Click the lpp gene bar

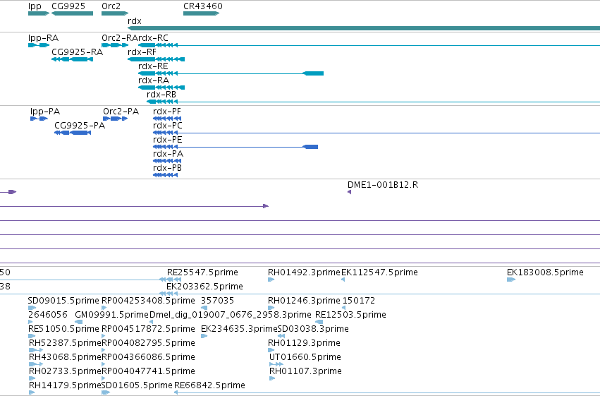39,13
